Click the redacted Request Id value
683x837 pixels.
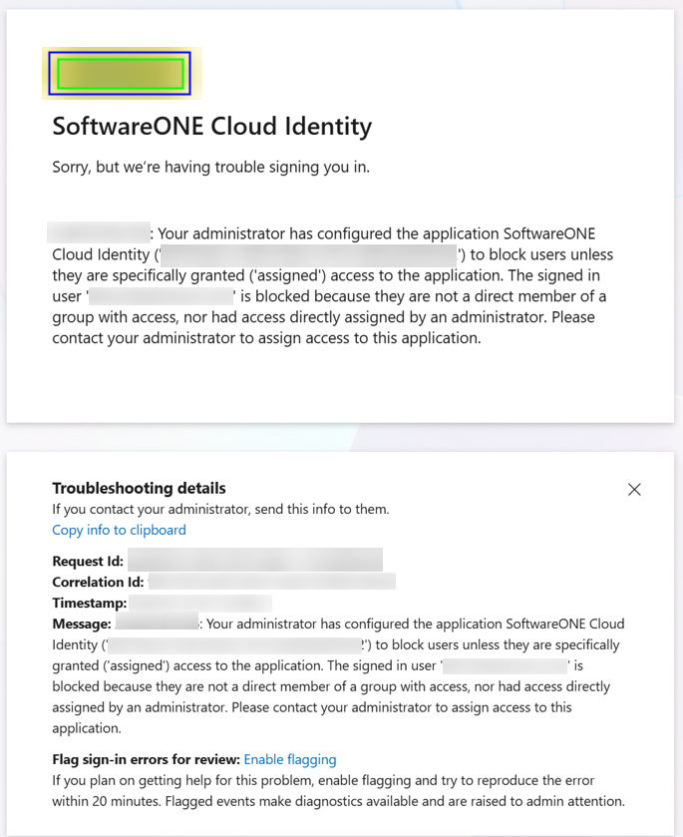(x=254, y=562)
